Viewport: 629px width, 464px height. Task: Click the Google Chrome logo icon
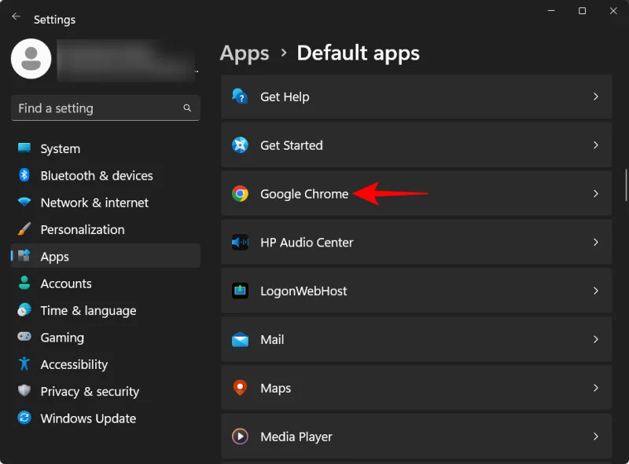tap(240, 194)
